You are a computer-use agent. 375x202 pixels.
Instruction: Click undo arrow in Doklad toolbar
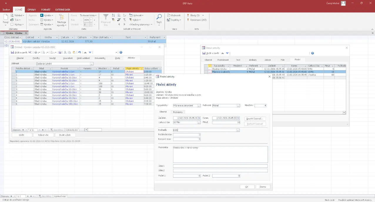click(79, 52)
